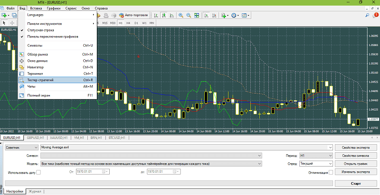Screen dimensions: 380x195
Task: Toggle the auto scroll chart icon
Action: 206,15
